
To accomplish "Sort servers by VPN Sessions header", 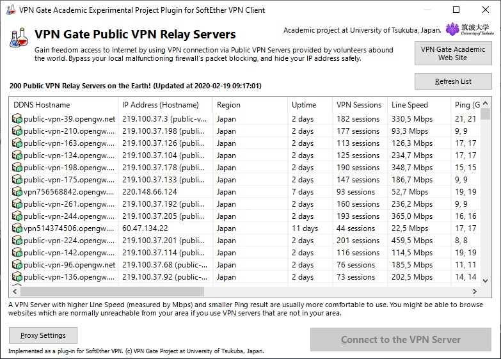I will pyautogui.click(x=359, y=105).
